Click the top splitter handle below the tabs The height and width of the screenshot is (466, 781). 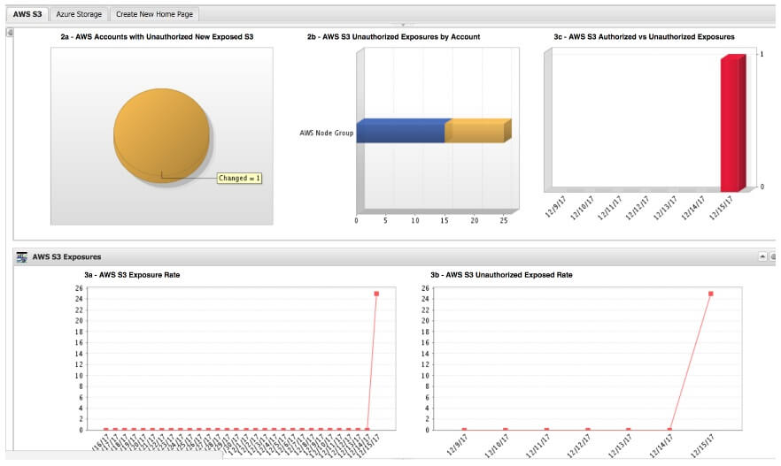click(403, 25)
